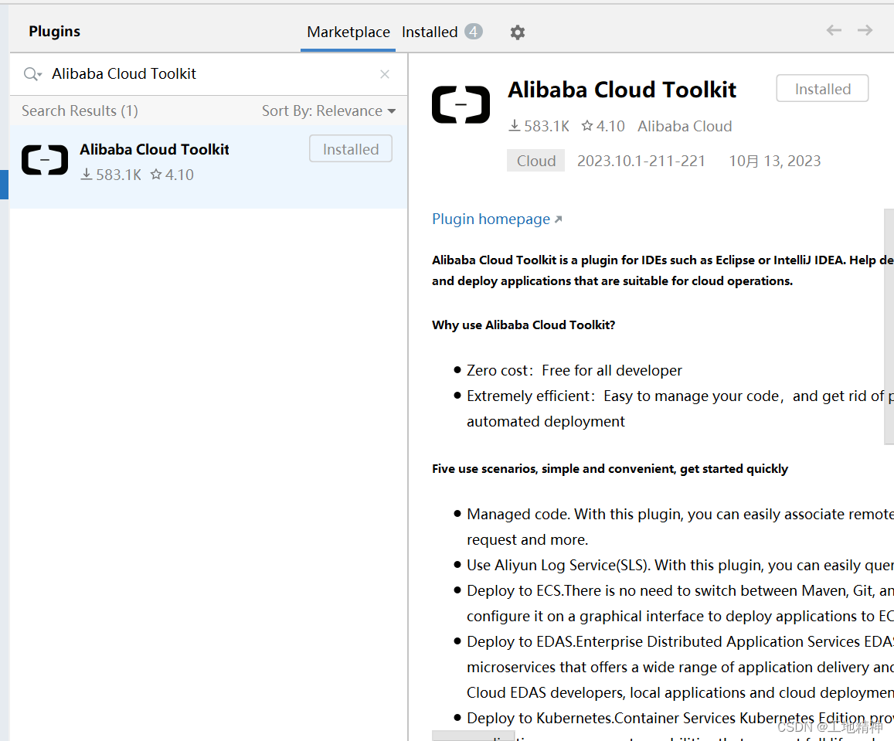Viewport: 894px width, 741px height.
Task: Open the Sort By: Relevance dropdown
Action: [x=328, y=110]
